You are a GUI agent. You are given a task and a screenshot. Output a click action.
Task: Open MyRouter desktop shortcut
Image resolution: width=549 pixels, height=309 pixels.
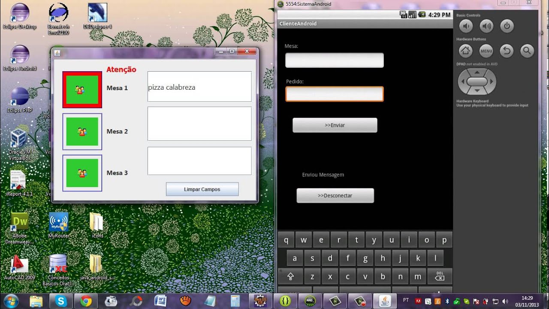pos(59,225)
